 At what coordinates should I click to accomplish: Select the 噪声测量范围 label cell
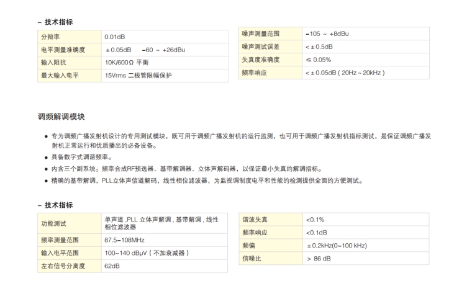coord(261,34)
